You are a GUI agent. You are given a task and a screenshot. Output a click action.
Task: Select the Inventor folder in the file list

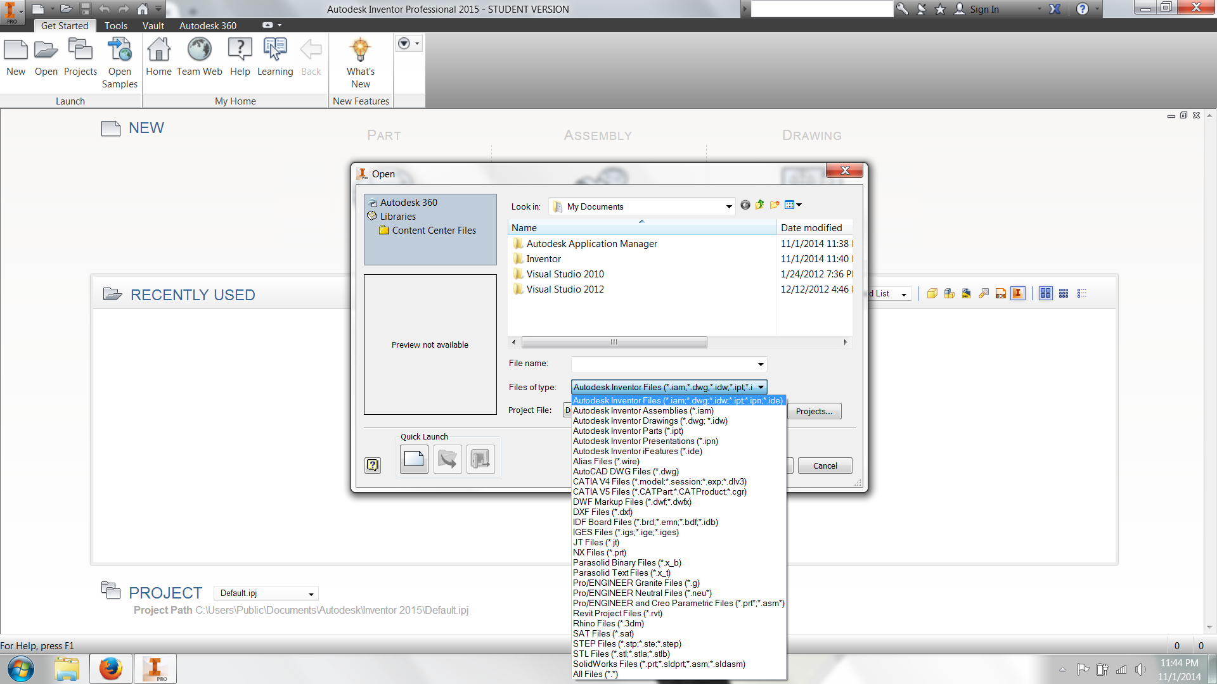[x=544, y=258]
